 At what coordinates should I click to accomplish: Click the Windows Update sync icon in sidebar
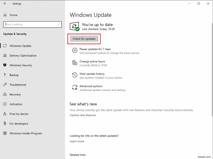pyautogui.click(x=5, y=46)
